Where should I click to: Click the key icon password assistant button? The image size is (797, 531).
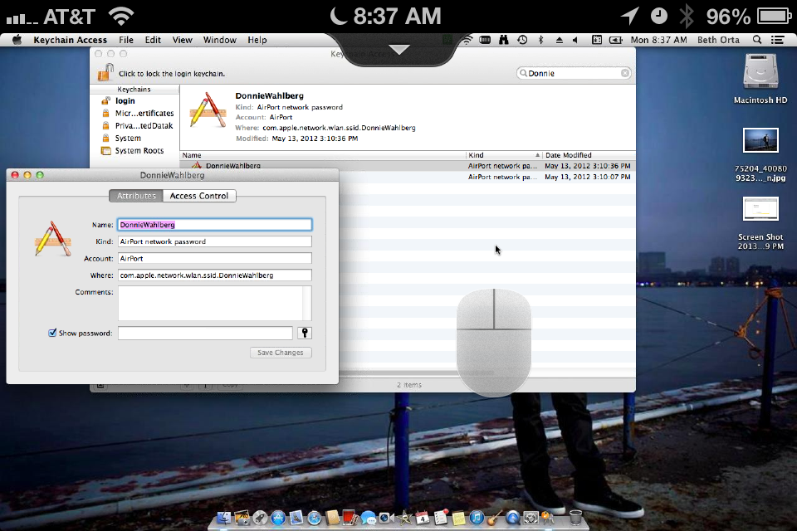[305, 333]
